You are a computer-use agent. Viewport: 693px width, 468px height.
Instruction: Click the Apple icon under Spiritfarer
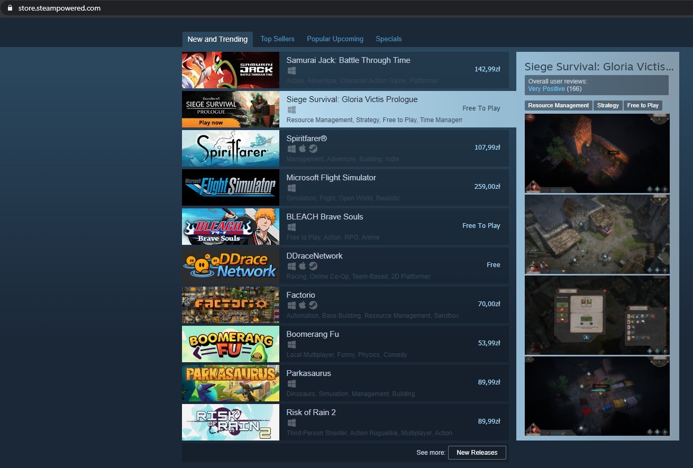(x=302, y=149)
